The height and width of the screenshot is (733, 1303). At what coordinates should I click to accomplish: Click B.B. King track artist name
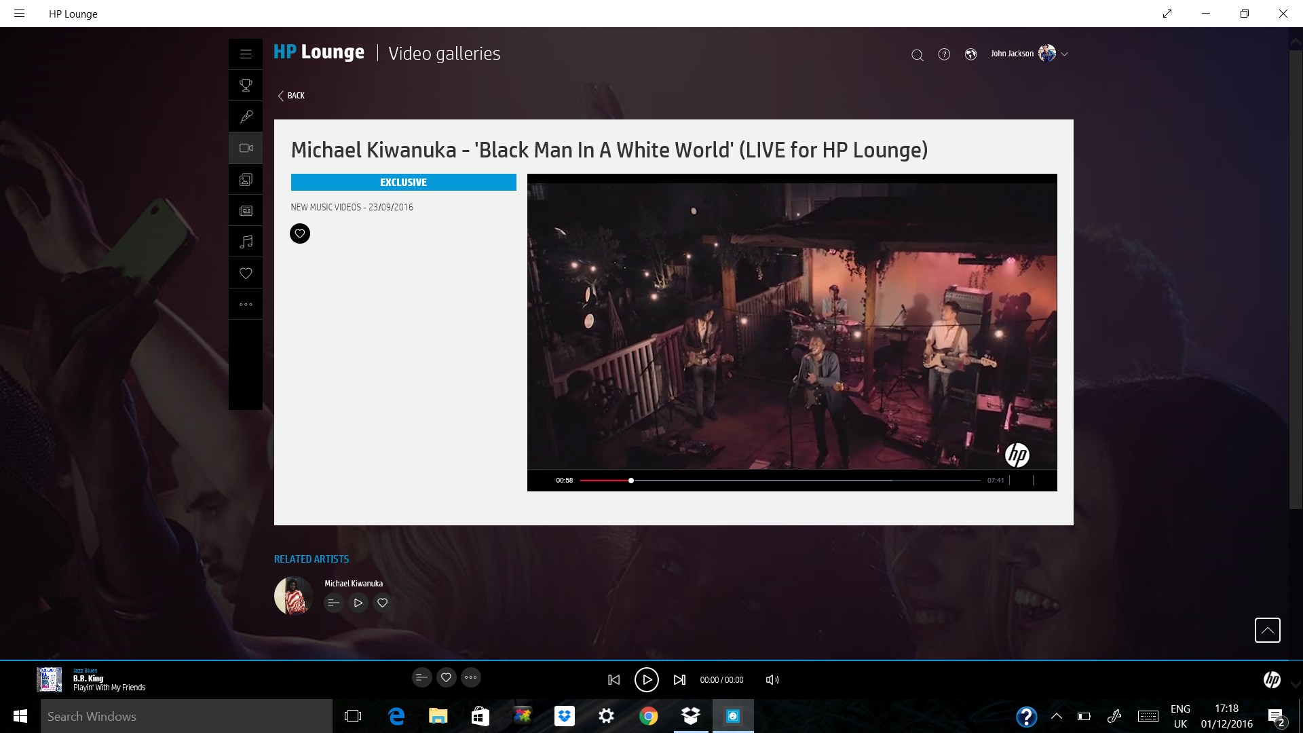[88, 679]
